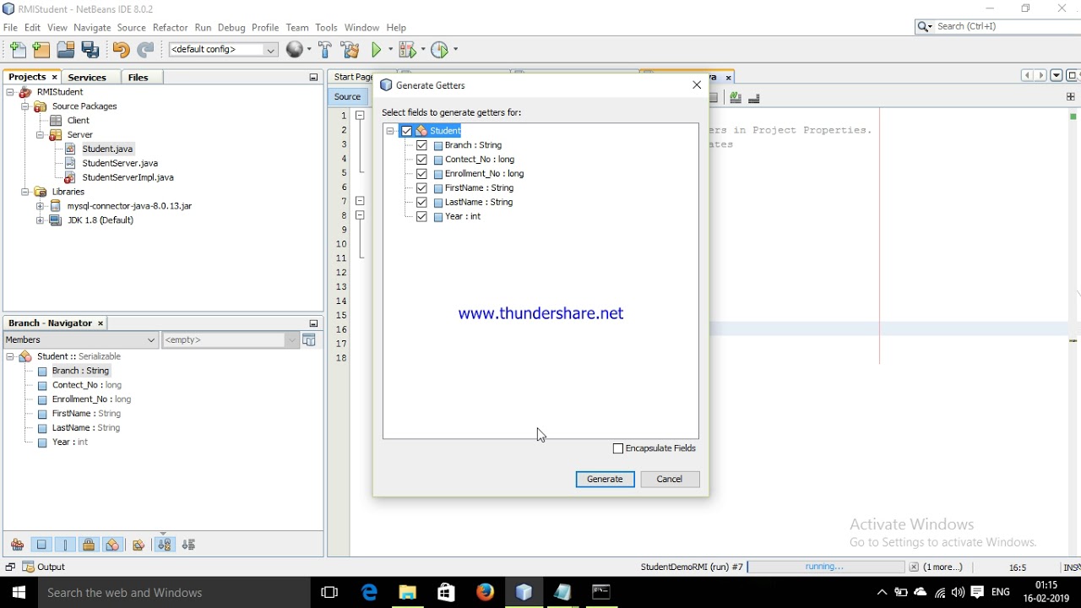Collapse the Student node in dialog
Image resolution: width=1081 pixels, height=608 pixels.
pyautogui.click(x=390, y=131)
